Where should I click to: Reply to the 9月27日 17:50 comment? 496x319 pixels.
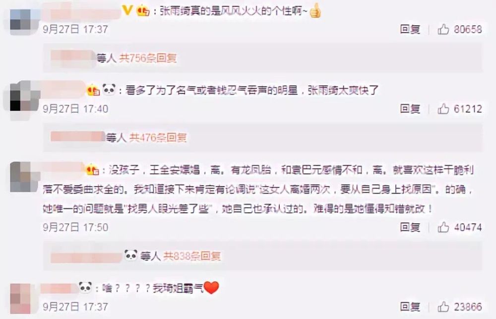point(410,227)
